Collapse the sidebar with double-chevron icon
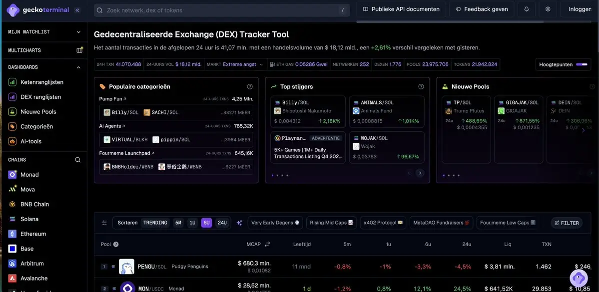The width and height of the screenshot is (599, 292). coord(77,10)
